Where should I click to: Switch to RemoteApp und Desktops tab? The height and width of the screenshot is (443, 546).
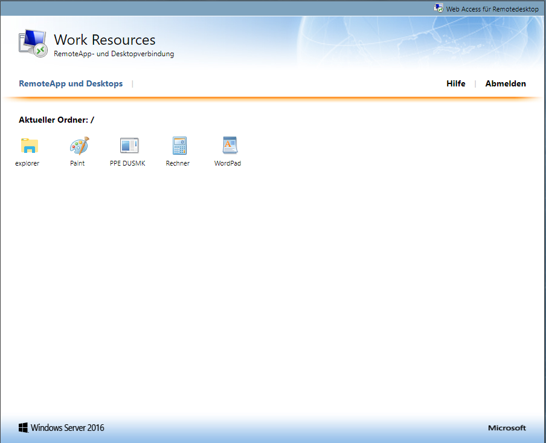[x=71, y=83]
